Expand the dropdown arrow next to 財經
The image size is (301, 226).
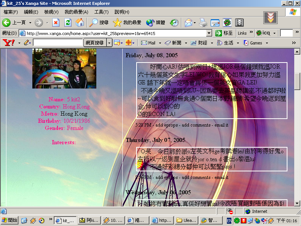(212, 43)
